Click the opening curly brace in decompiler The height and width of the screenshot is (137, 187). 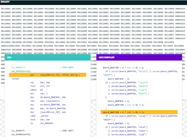106,97
